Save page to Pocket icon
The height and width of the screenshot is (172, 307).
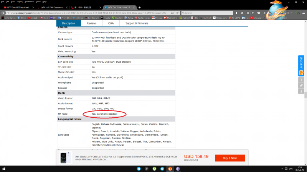click(x=259, y=13)
